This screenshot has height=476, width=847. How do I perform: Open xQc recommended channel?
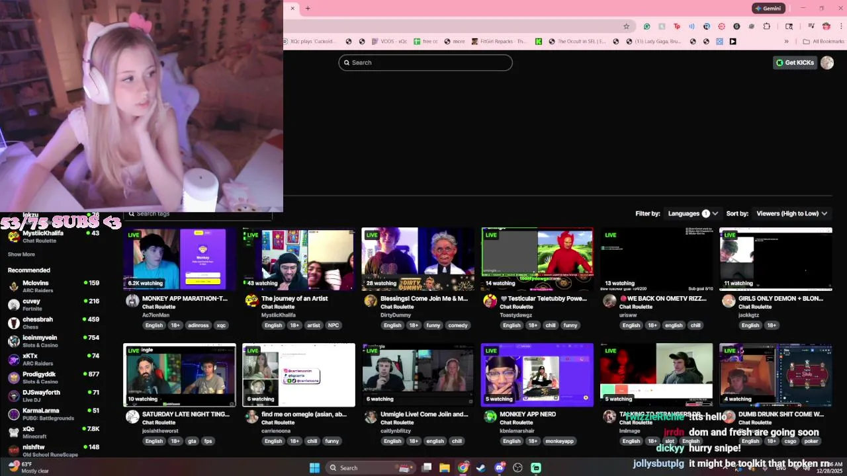(x=53, y=432)
